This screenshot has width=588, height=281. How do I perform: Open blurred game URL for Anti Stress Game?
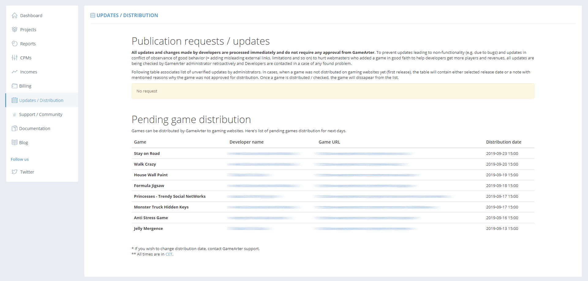367,218
